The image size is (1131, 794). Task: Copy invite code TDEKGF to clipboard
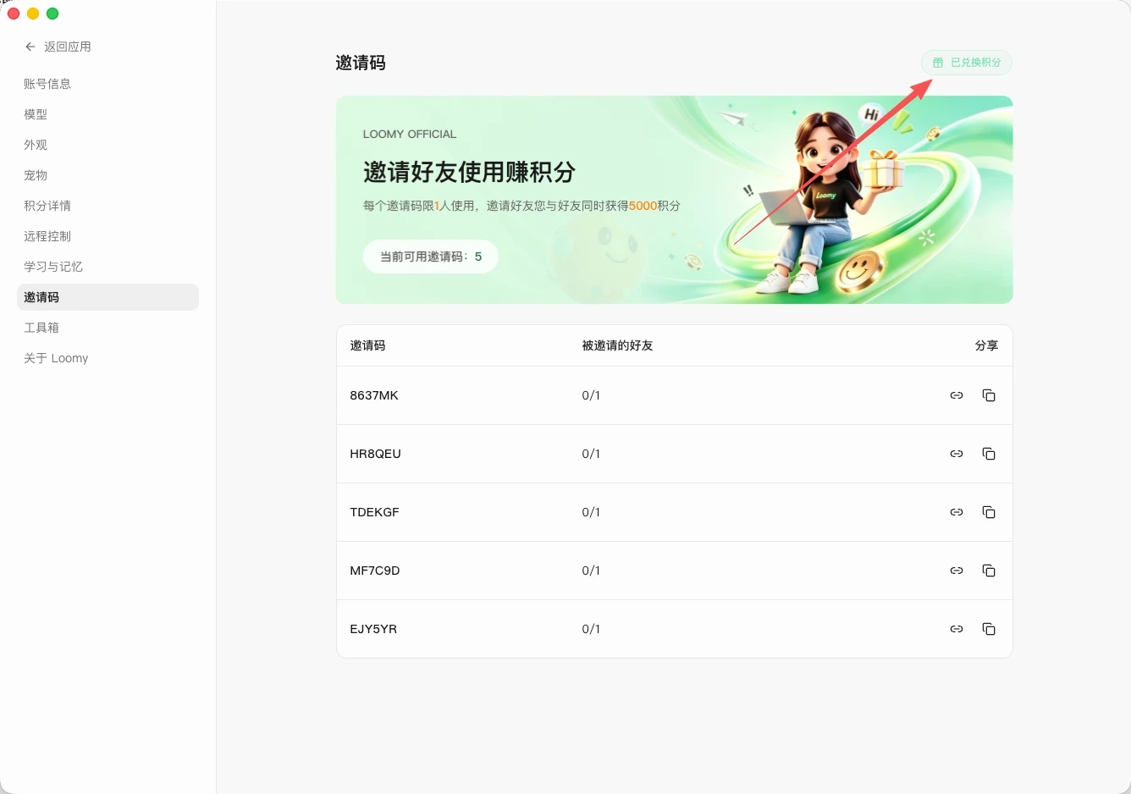click(989, 512)
